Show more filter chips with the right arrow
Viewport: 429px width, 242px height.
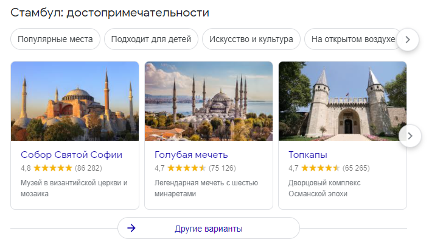[408, 40]
